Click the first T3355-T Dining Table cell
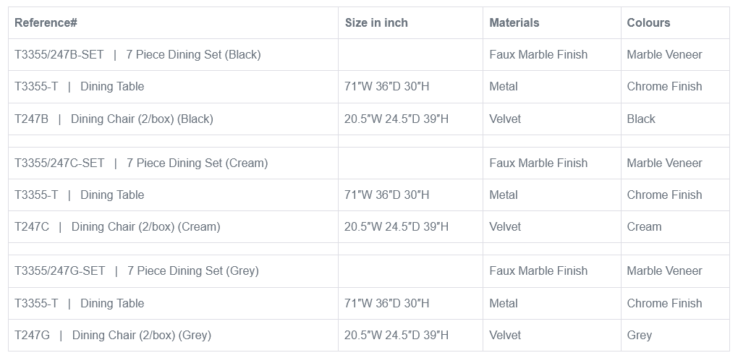 pos(79,86)
